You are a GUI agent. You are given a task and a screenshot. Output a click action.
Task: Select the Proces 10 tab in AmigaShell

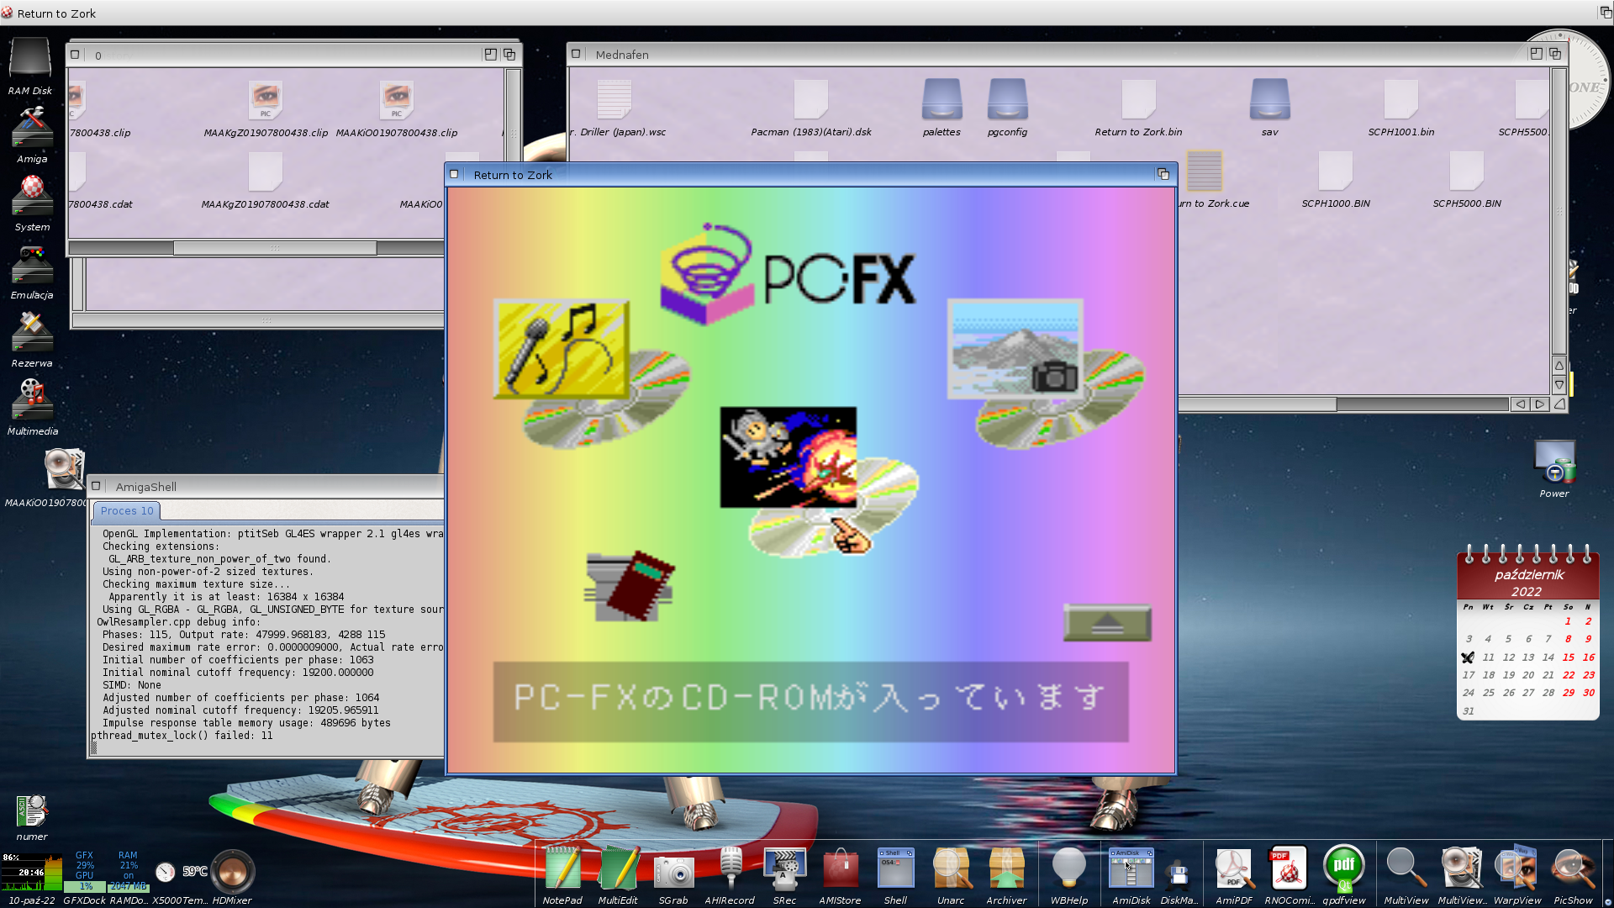[127, 510]
